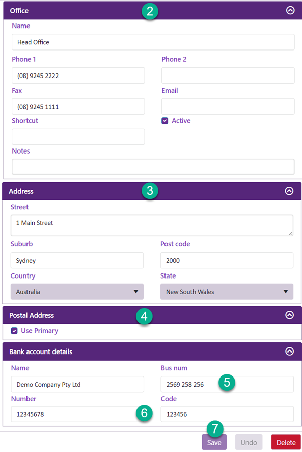Uncheck the Active checkbox
This screenshot has height=452, width=302.
[x=164, y=121]
